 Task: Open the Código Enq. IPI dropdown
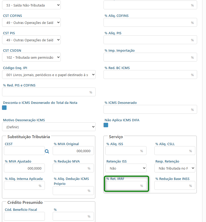pos(49,75)
